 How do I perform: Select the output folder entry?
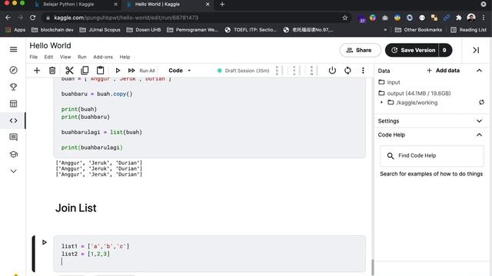[414, 94]
